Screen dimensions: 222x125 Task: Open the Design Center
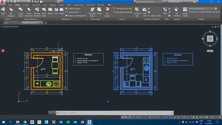click(185, 12)
